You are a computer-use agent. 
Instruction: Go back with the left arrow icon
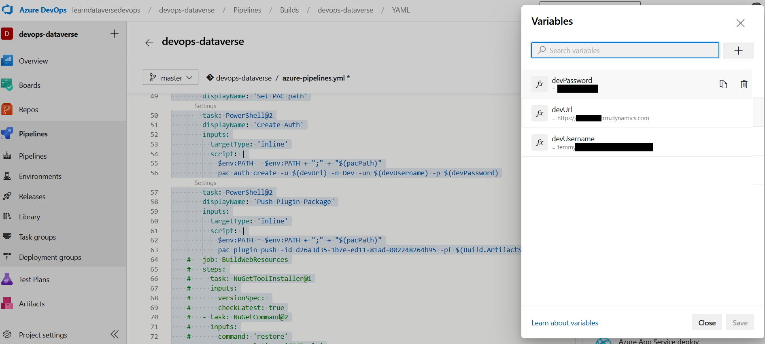click(x=149, y=43)
